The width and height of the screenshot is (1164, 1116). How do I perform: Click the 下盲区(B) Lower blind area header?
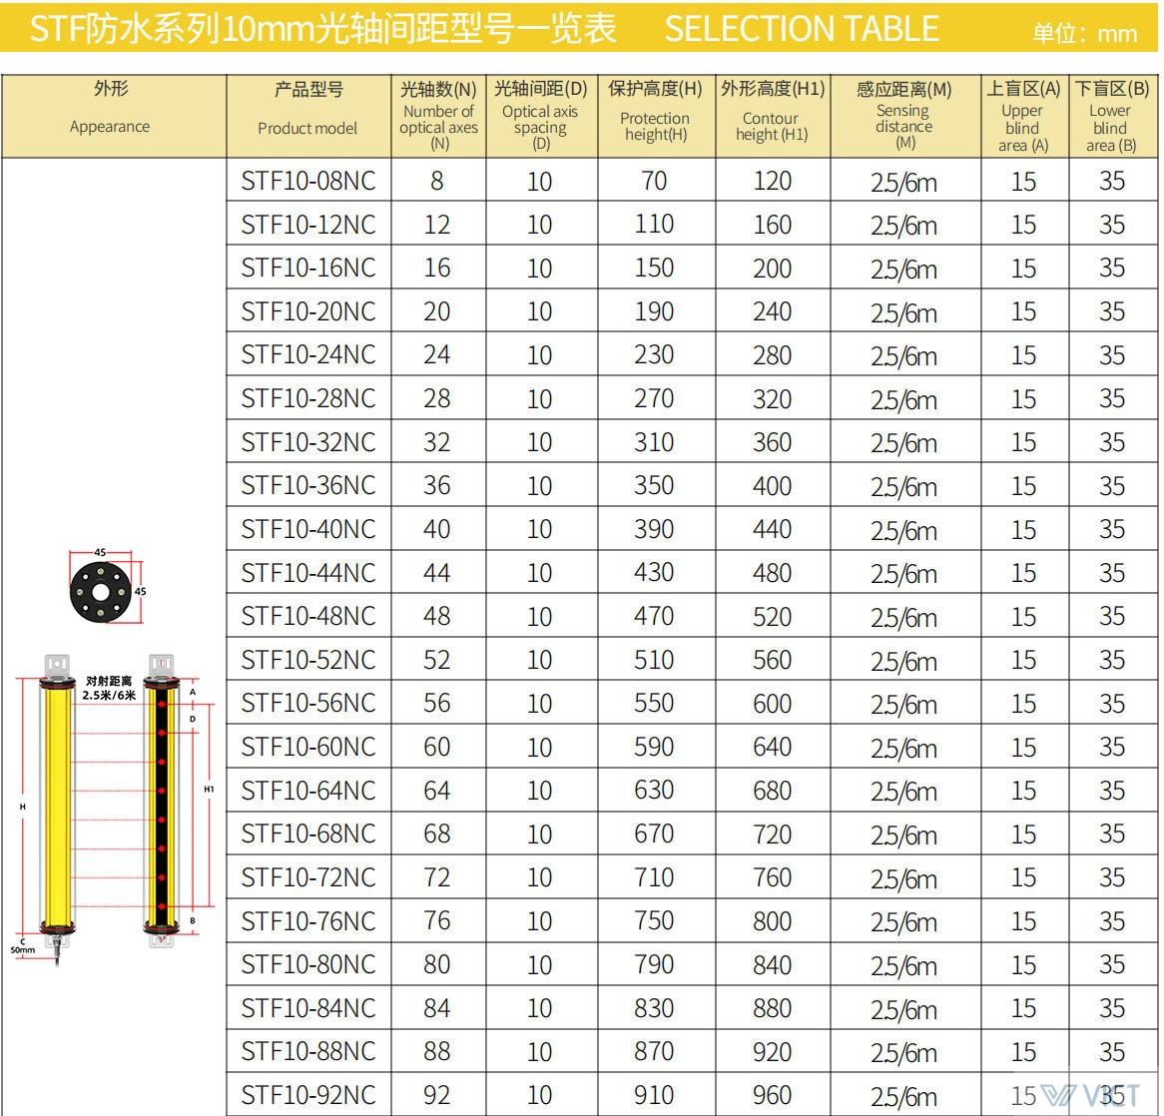point(1111,115)
